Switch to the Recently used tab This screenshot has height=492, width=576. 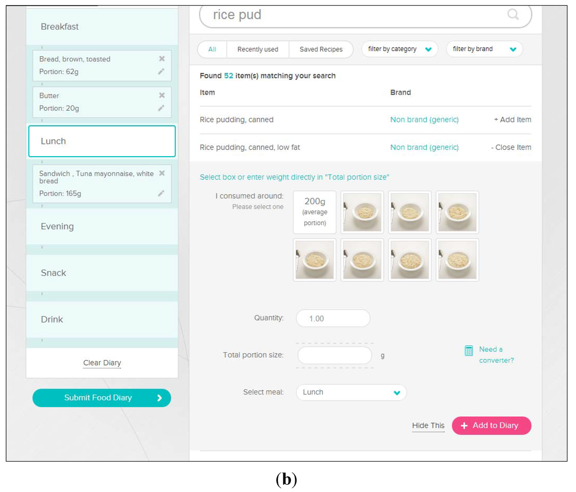click(258, 49)
